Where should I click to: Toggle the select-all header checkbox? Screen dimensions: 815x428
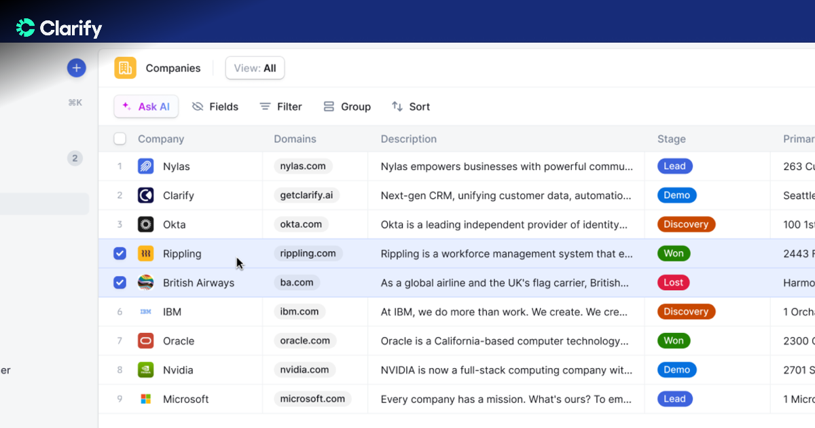click(x=120, y=139)
